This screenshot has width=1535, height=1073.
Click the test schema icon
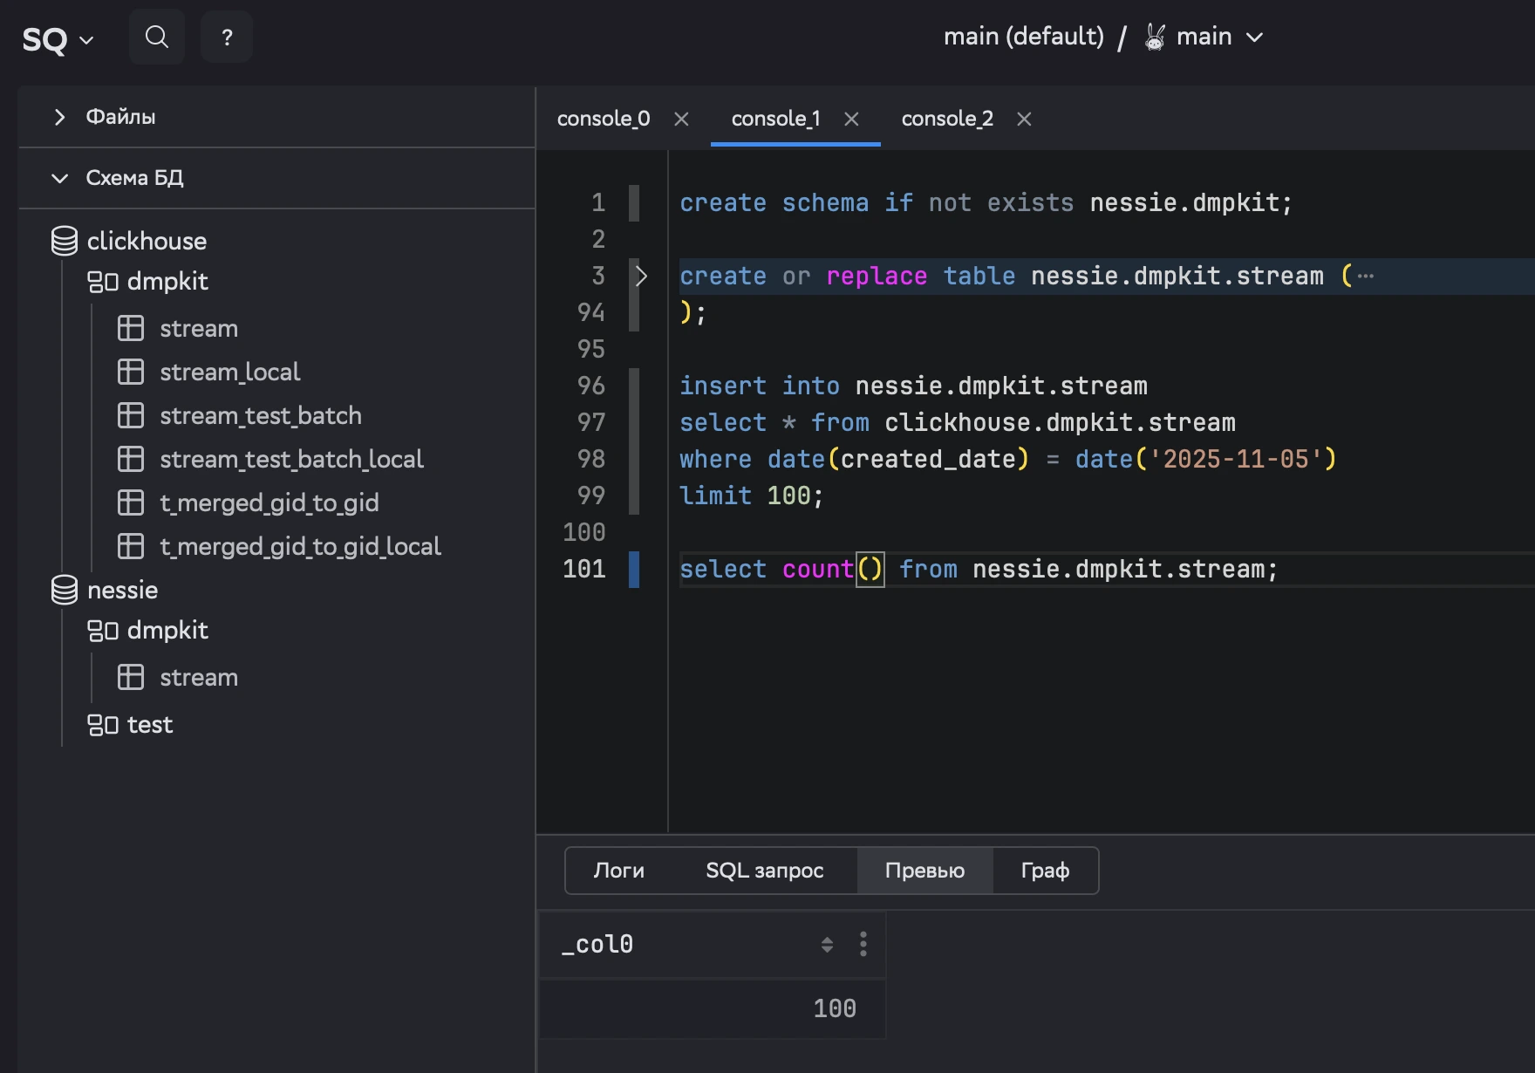pos(103,725)
